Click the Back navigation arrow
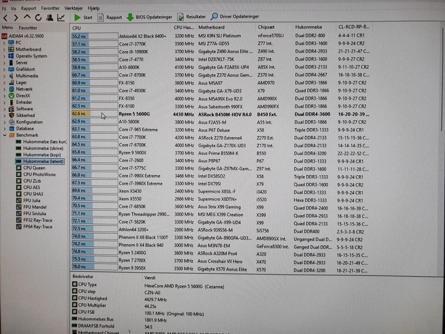This screenshot has height=334, width=445. coord(6,18)
